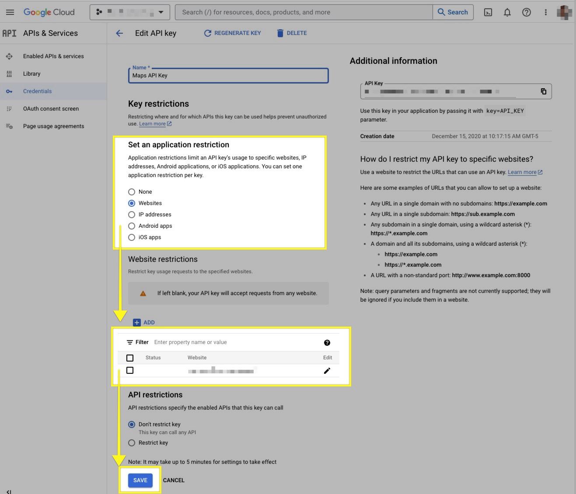Check the select-all header checkbox
Screen dimensions: 576x494
click(x=130, y=358)
